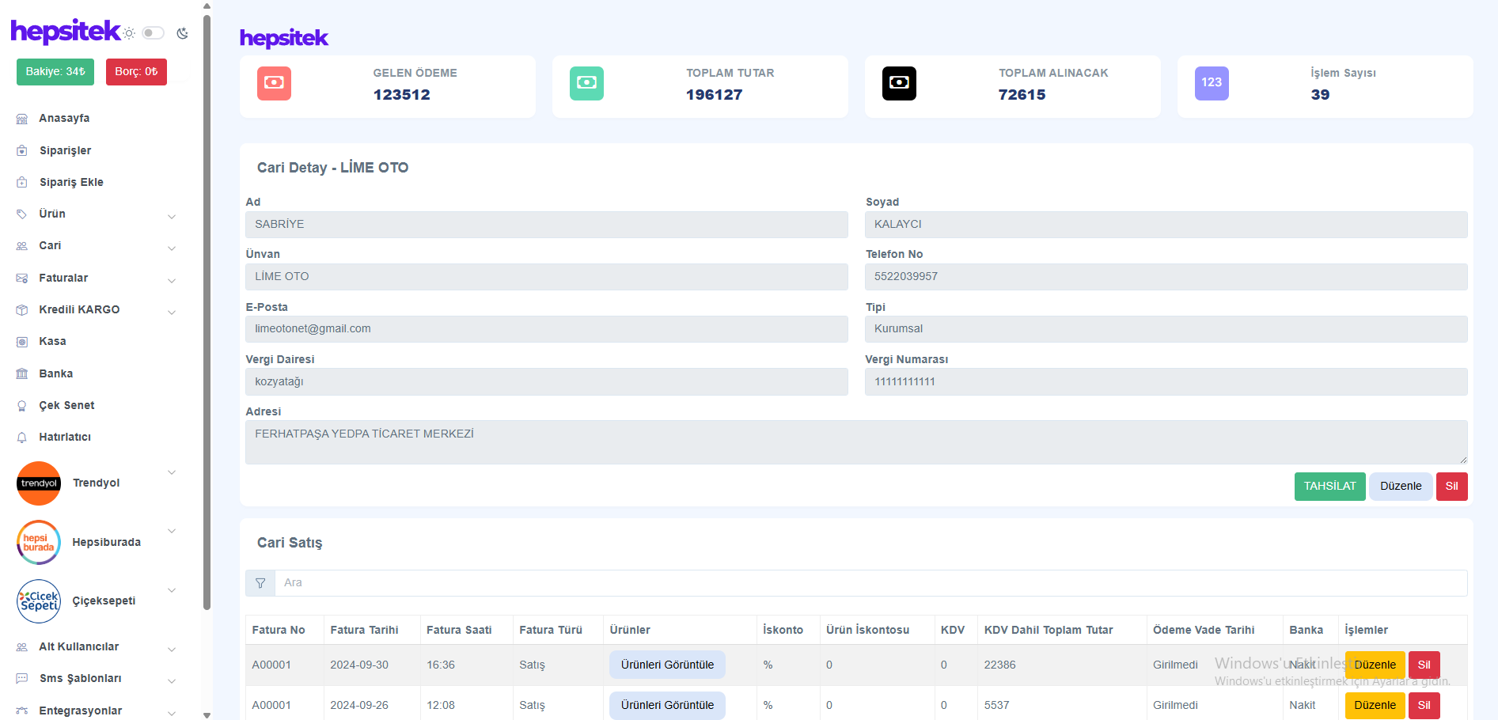
Task: Click the Çek Senet icon
Action: point(22,405)
